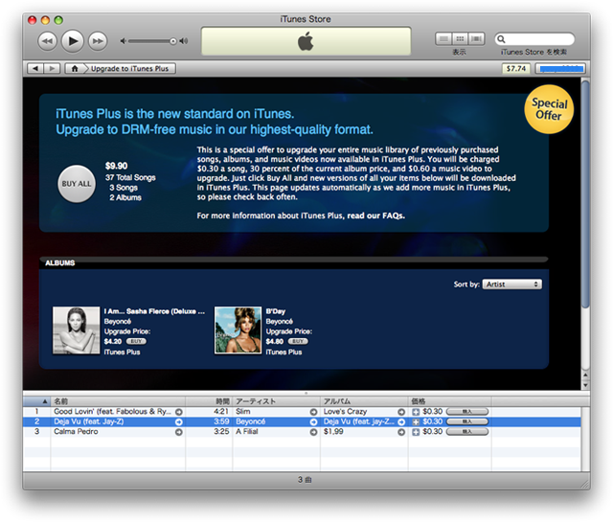Click the arrow beside artist Beyoncé in list

tap(313, 422)
